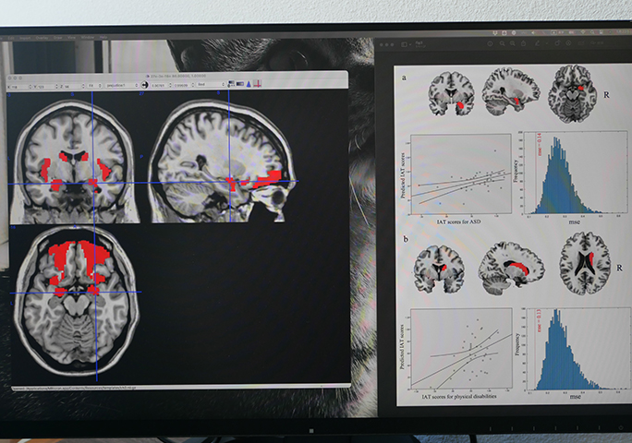Click the Spotlight search icon in menu bar
The height and width of the screenshot is (443, 632).
coord(592,32)
